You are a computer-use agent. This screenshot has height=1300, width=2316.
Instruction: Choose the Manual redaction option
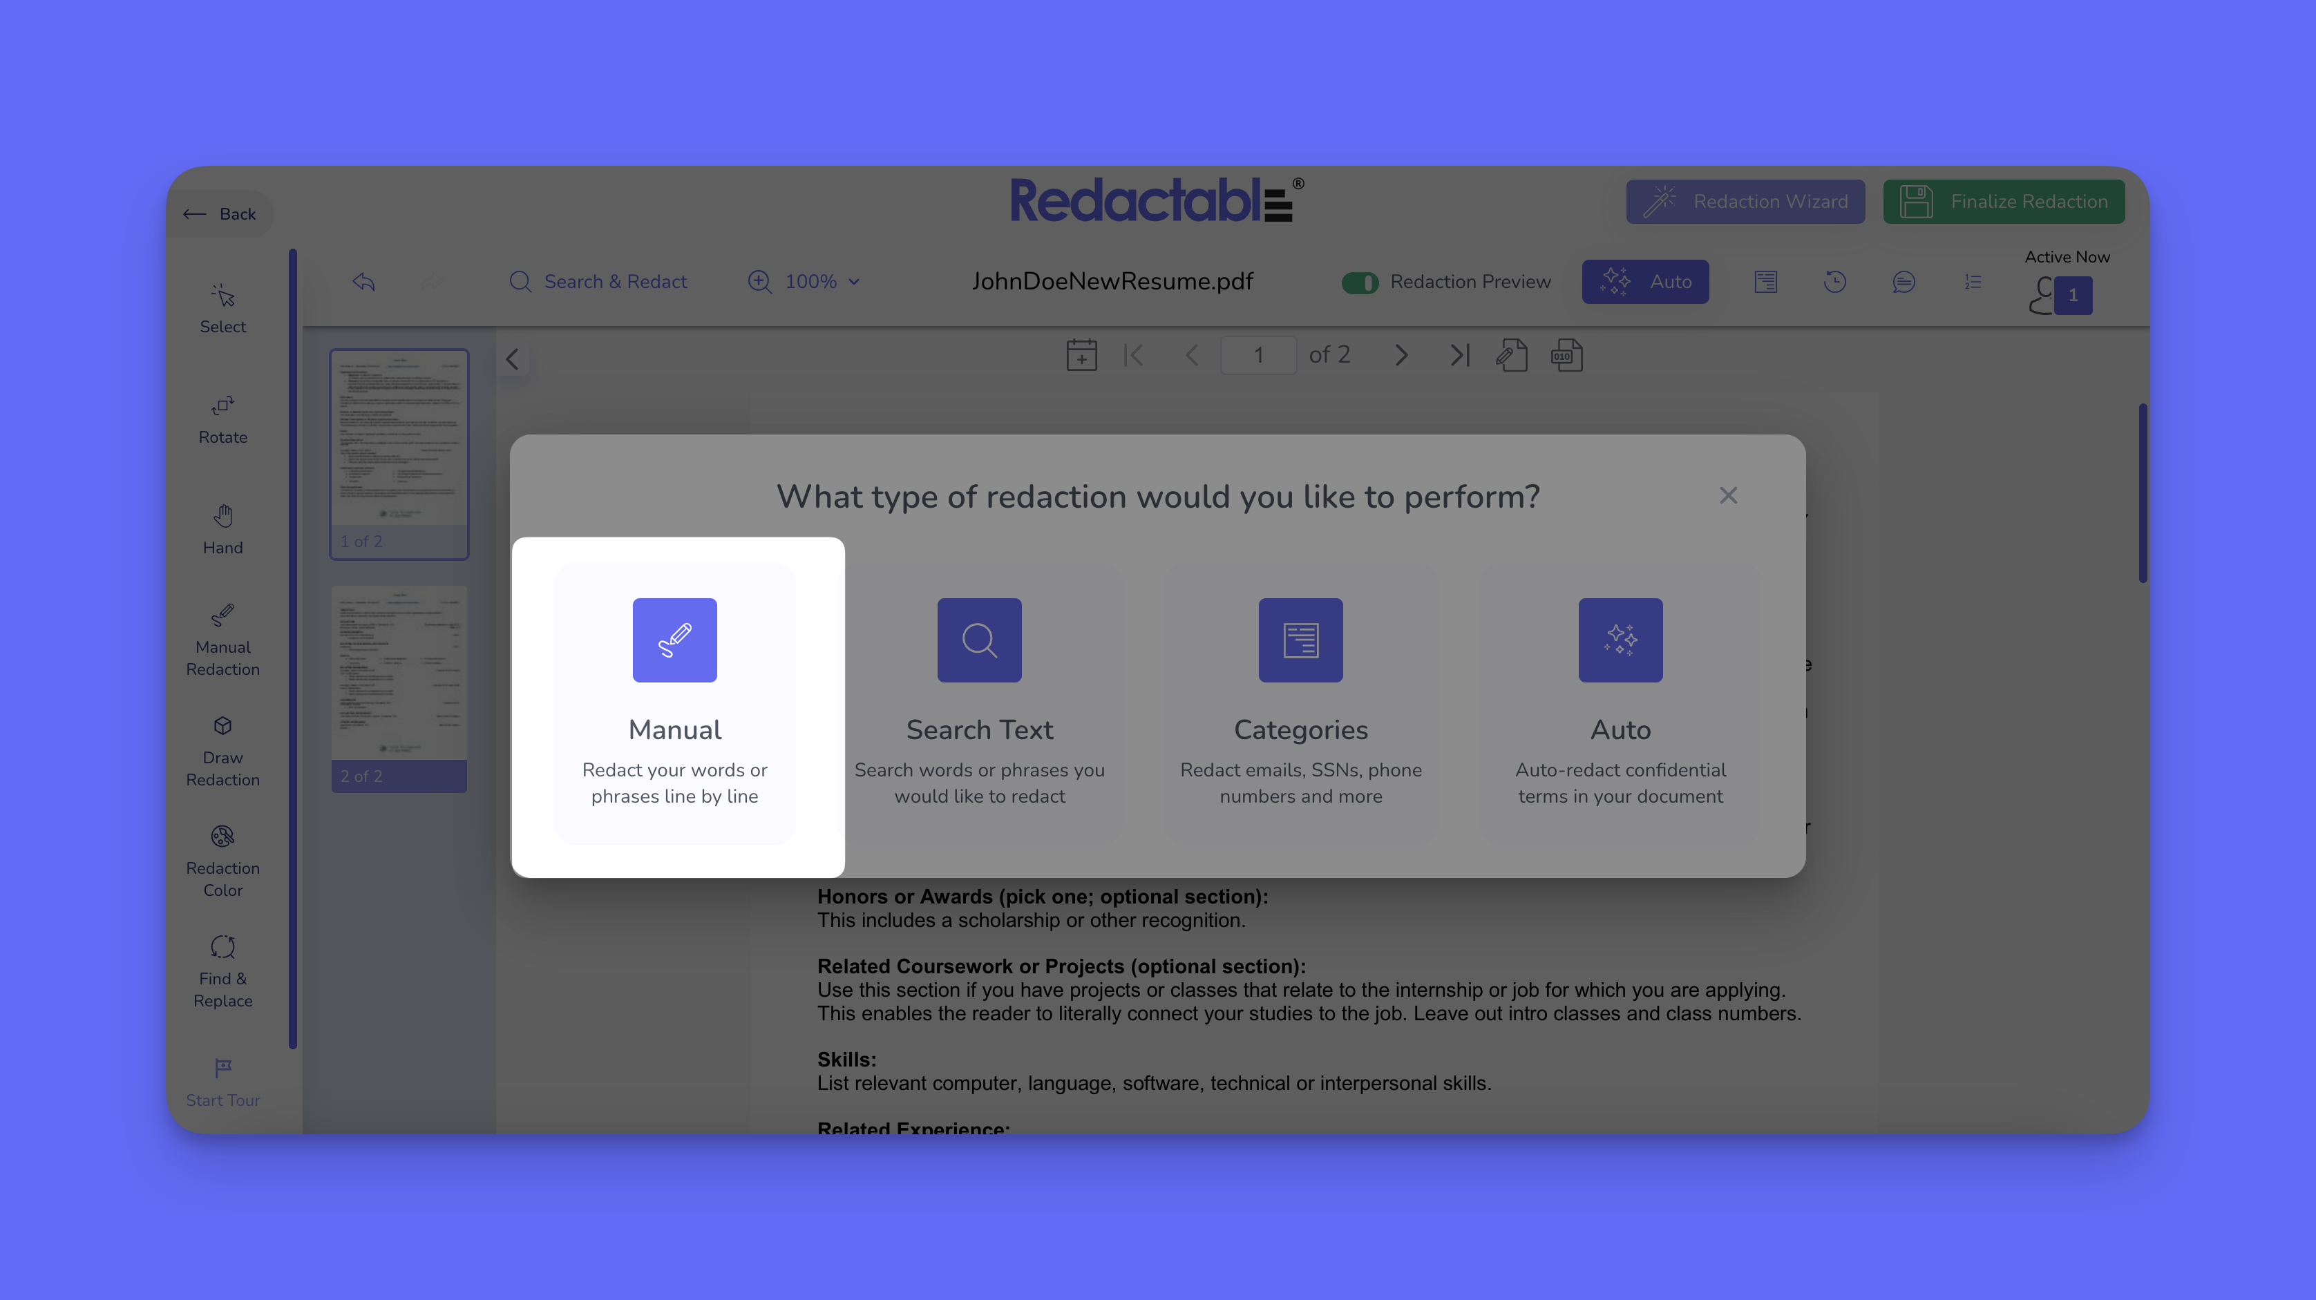674,702
